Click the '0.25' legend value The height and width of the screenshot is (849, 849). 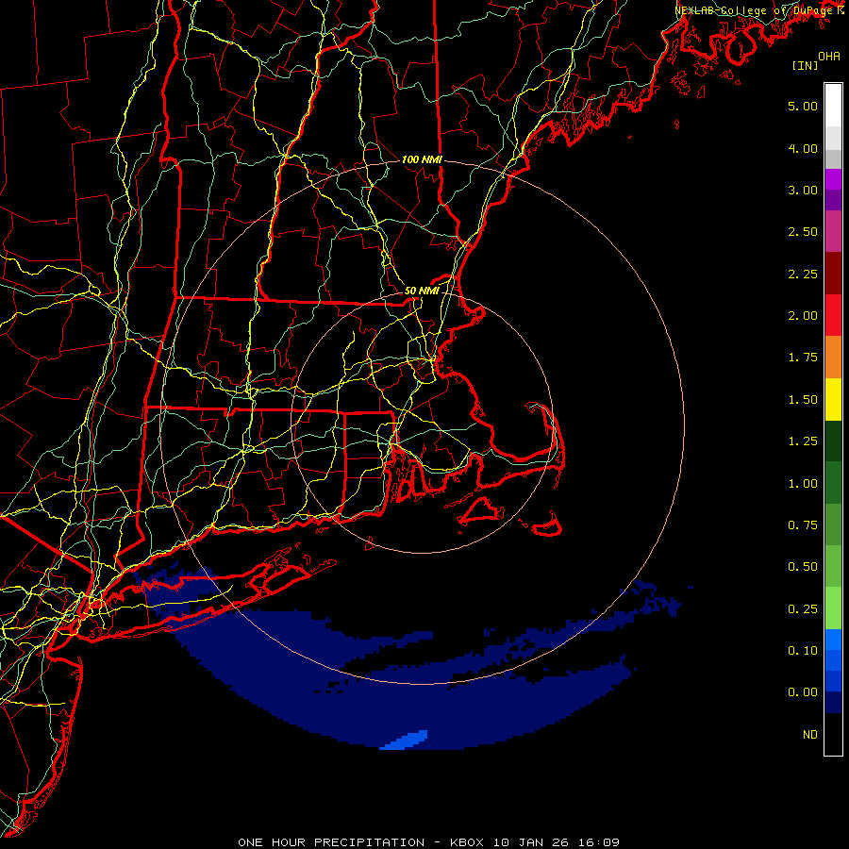(803, 609)
